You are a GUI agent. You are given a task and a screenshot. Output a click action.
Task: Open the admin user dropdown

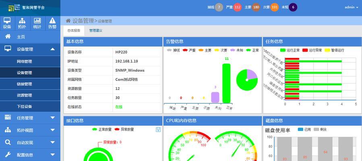[352, 7]
